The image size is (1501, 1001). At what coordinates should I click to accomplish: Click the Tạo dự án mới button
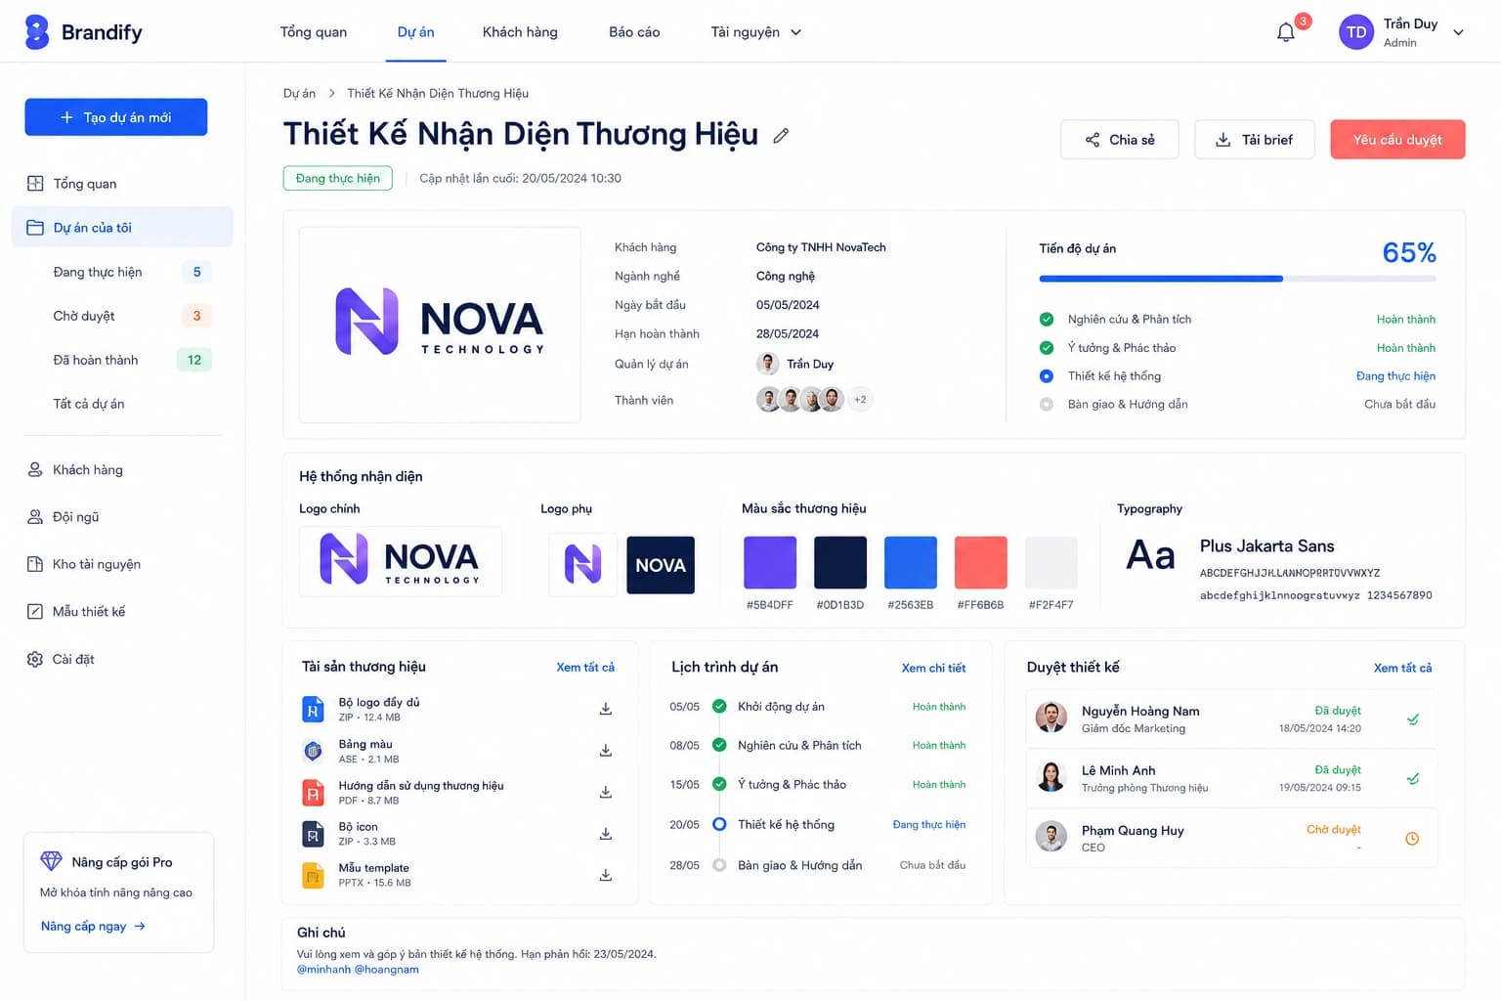[x=116, y=117]
